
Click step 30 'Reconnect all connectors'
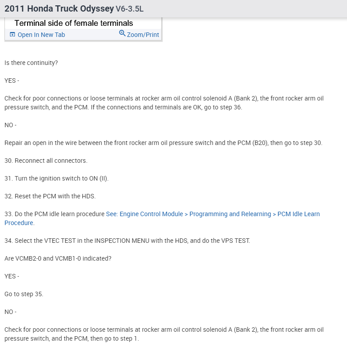click(x=46, y=161)
